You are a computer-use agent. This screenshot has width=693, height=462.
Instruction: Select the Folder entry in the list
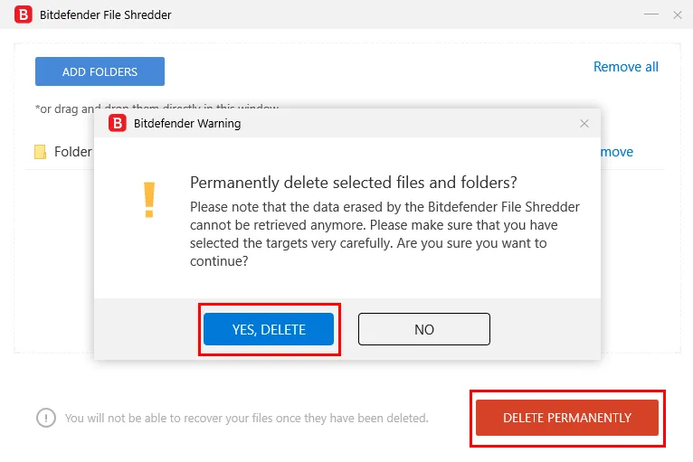click(x=73, y=152)
